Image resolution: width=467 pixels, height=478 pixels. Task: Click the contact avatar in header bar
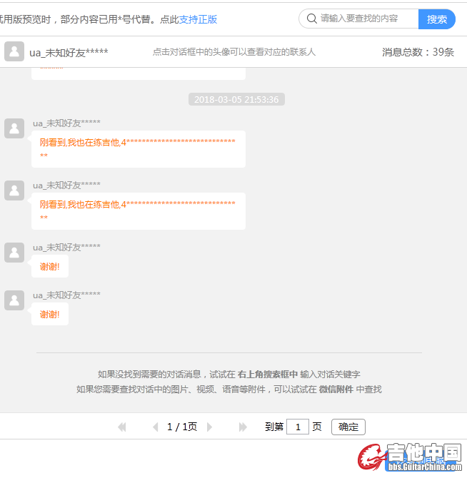14,52
